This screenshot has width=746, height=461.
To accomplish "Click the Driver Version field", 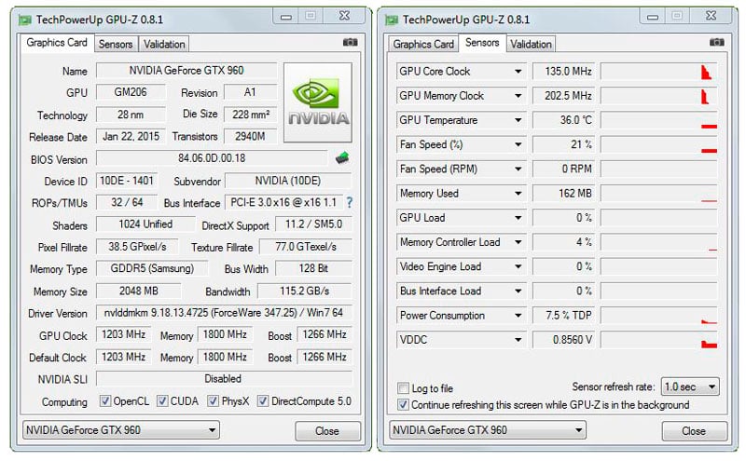I will [x=224, y=313].
